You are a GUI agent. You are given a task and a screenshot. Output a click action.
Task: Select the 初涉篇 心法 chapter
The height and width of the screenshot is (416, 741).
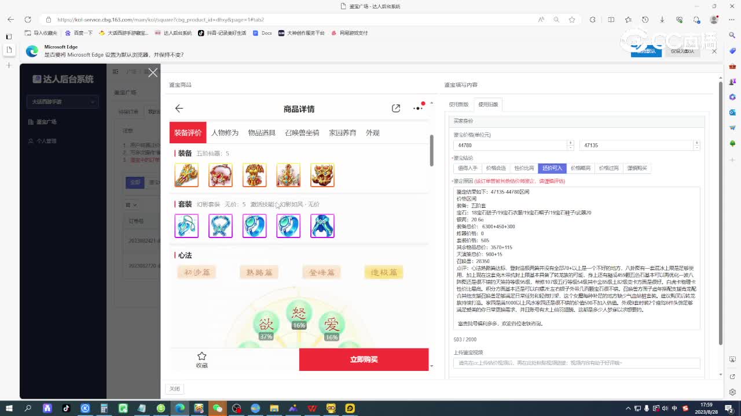[x=197, y=272]
